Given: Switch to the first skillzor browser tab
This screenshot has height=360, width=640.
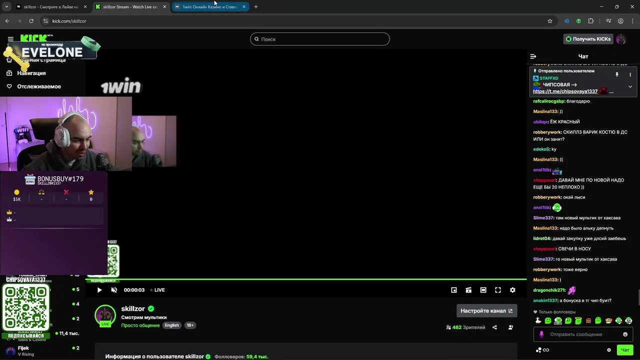Looking at the screenshot, I should pos(51,7).
